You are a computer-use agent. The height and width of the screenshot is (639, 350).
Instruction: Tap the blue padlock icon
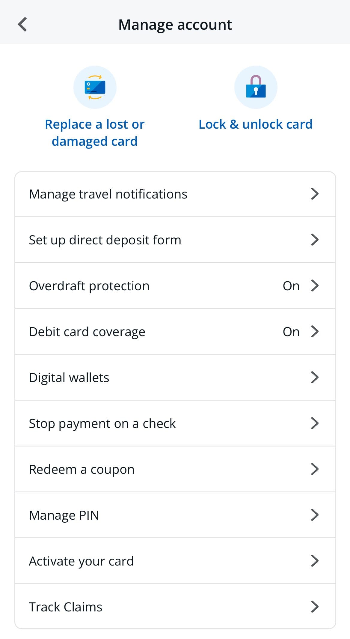click(255, 87)
